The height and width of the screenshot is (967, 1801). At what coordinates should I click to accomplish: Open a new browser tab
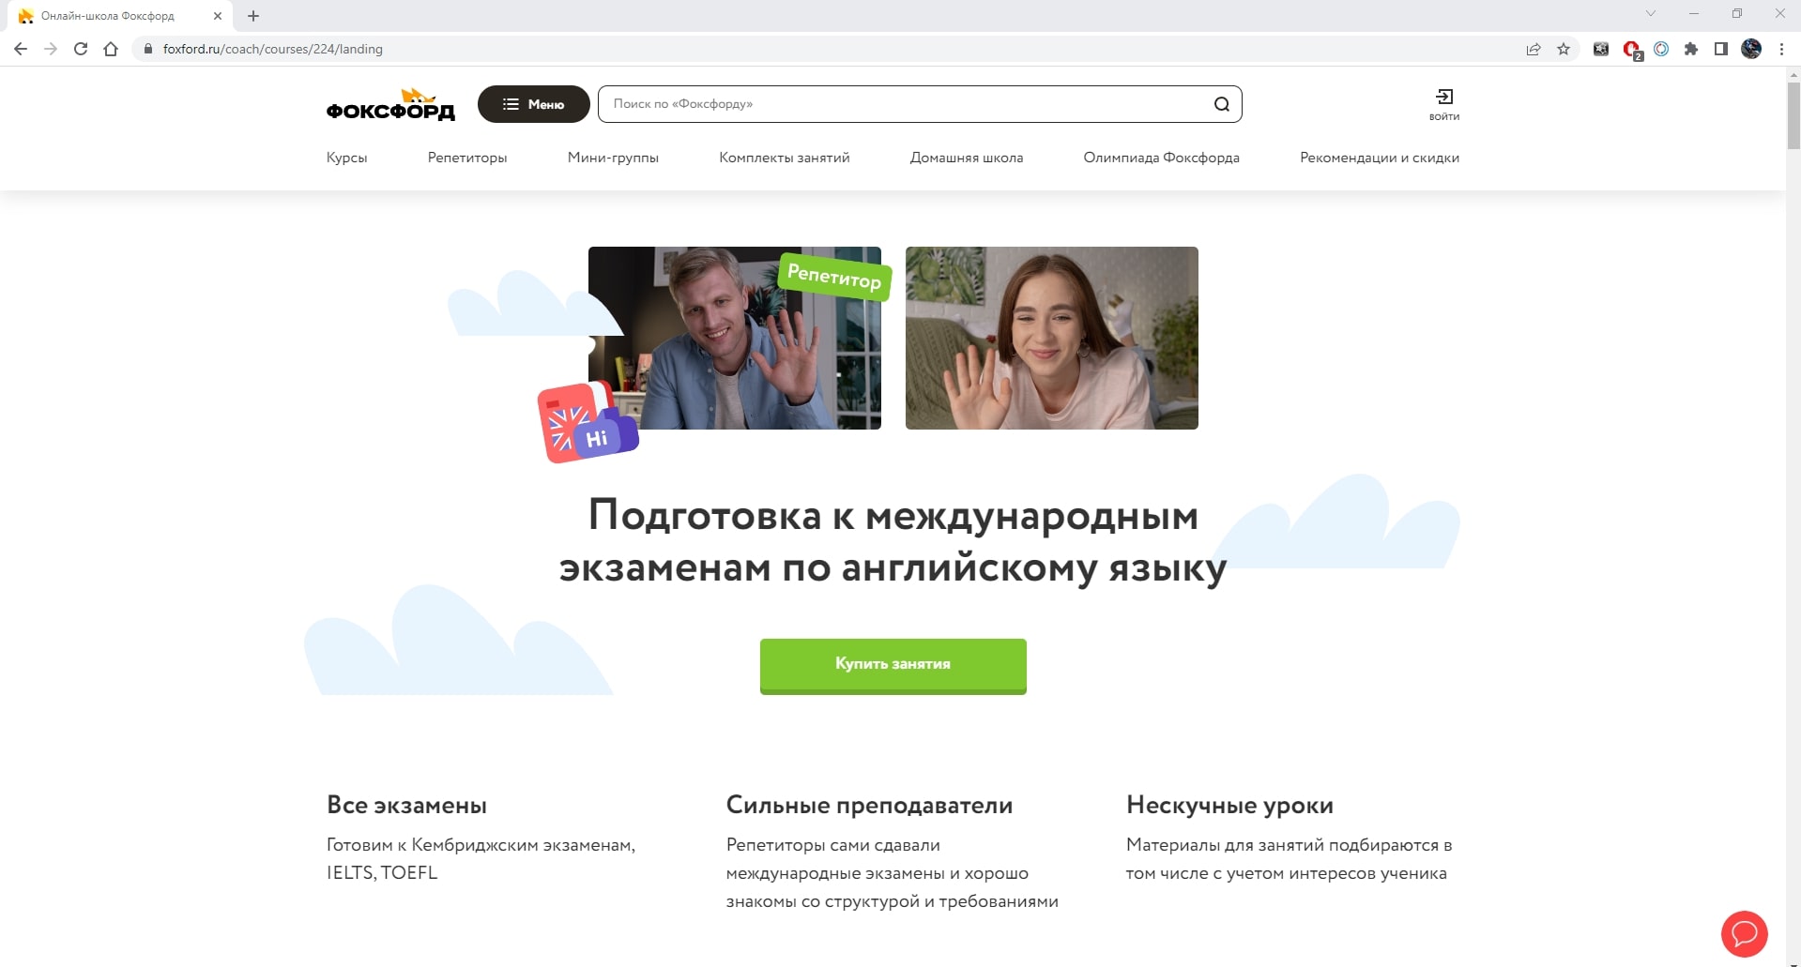[253, 16]
